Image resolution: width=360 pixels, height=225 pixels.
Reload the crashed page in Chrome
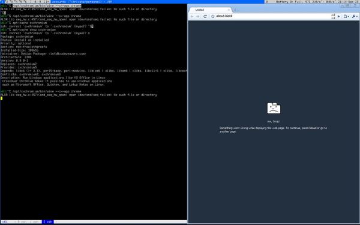pyautogui.click(x=205, y=16)
